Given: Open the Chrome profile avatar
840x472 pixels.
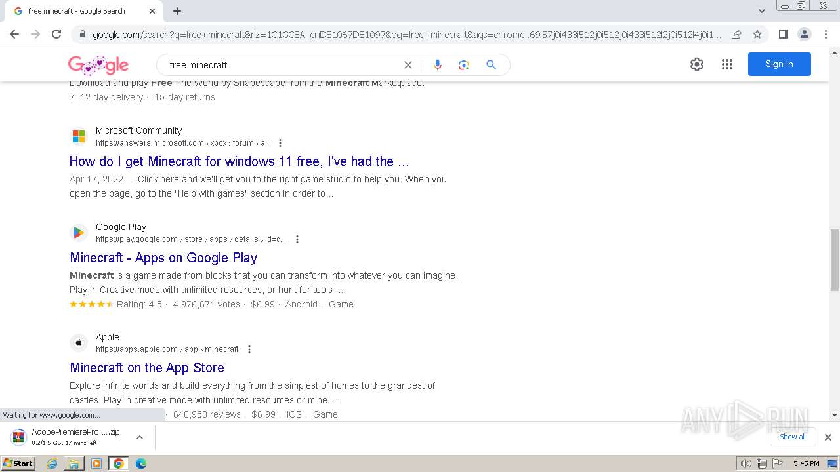Looking at the screenshot, I should click(804, 34).
